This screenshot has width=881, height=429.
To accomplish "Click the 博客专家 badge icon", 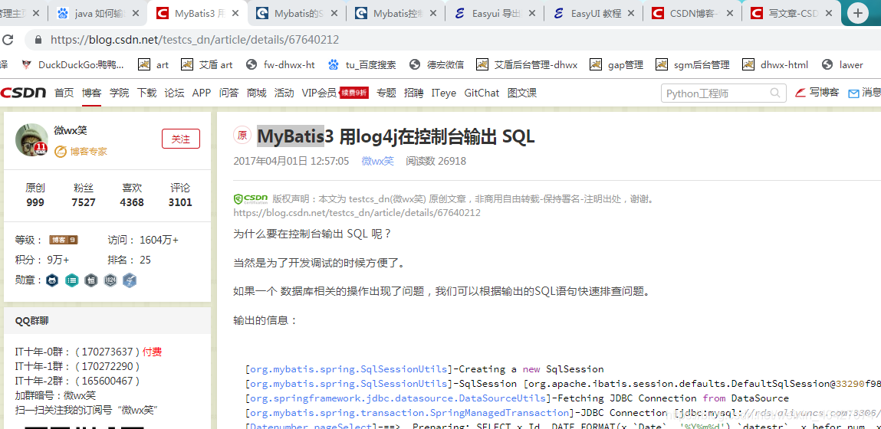I will point(60,151).
